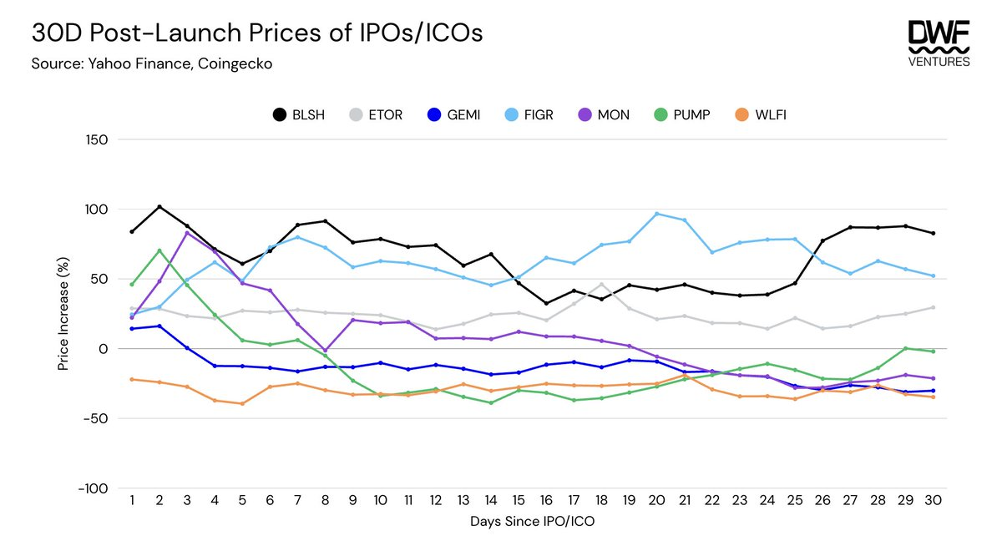
Task: Click day 30 on the x-axis
Action: tap(934, 498)
